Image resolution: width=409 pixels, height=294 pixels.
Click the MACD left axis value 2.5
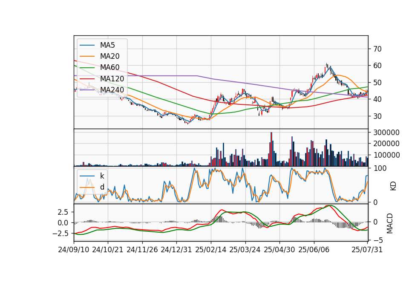tap(63, 212)
